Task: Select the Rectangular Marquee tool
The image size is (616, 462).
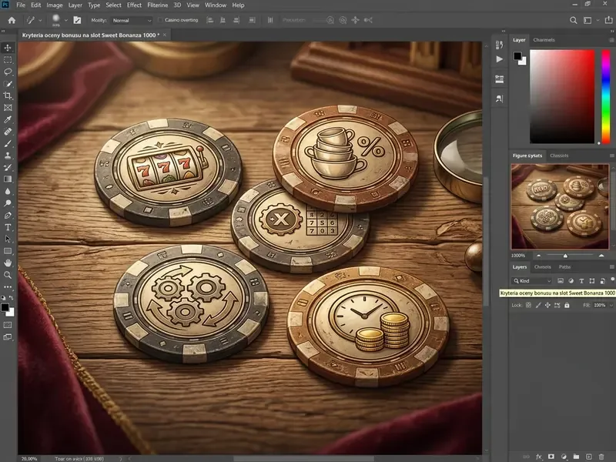Action: tap(8, 60)
